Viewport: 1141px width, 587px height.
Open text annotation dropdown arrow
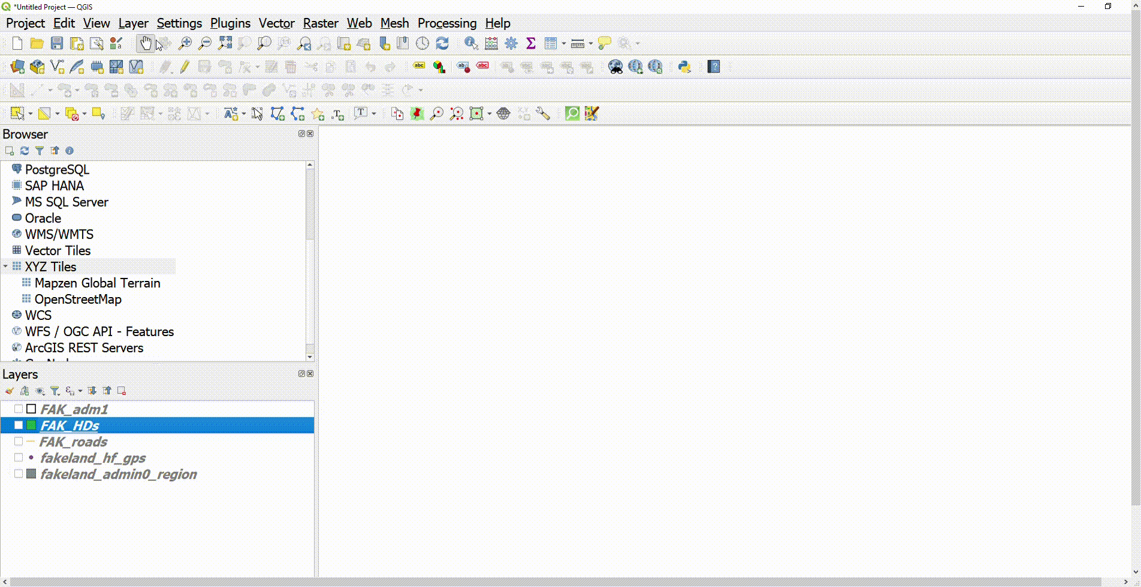pyautogui.click(x=374, y=113)
